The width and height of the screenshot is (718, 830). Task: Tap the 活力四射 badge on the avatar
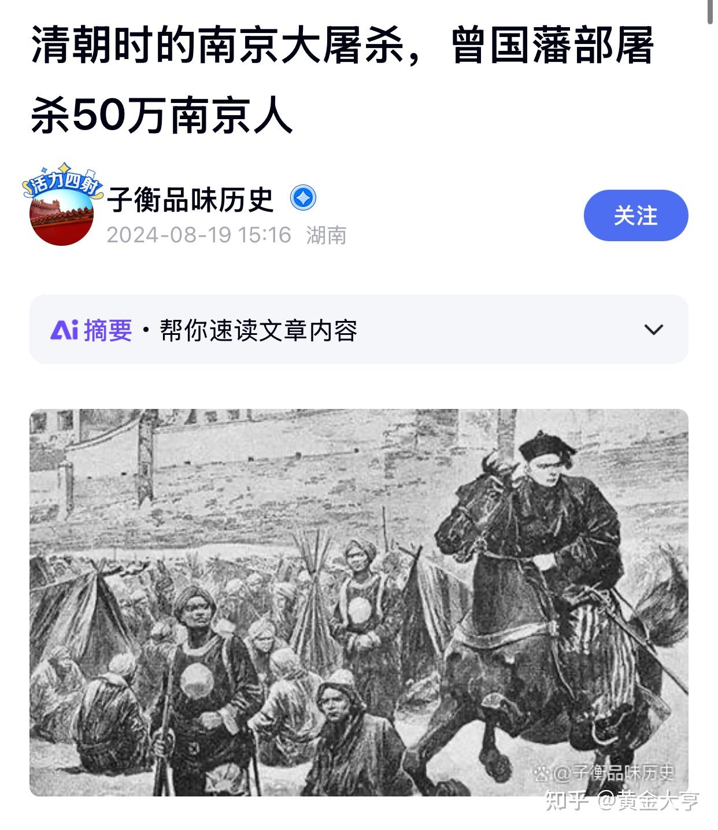pos(62,181)
